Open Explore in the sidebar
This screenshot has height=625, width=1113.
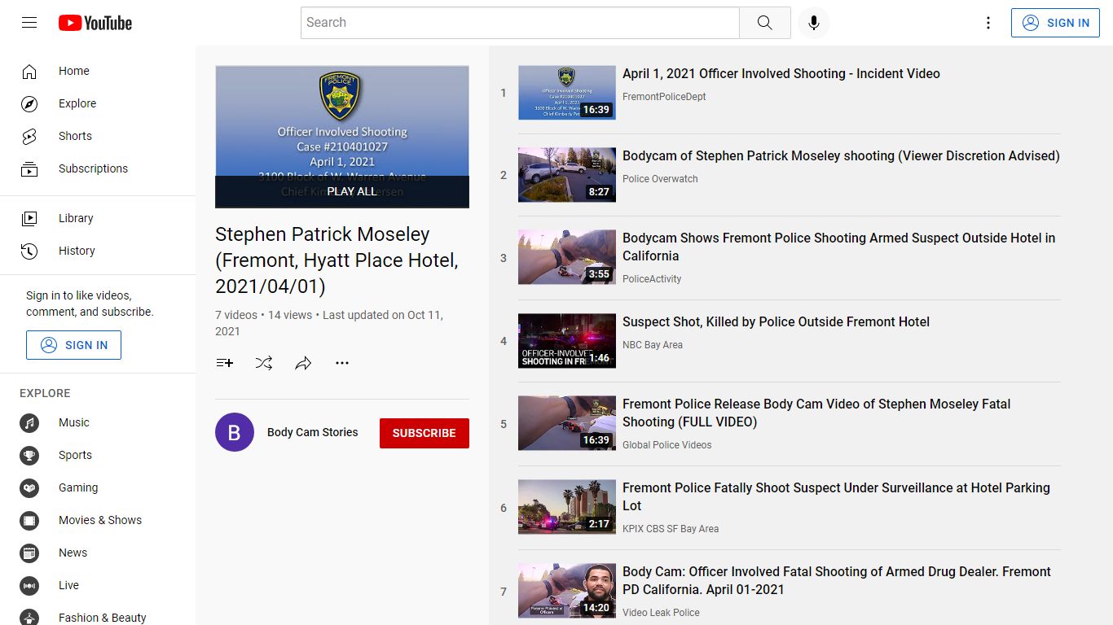(98, 103)
